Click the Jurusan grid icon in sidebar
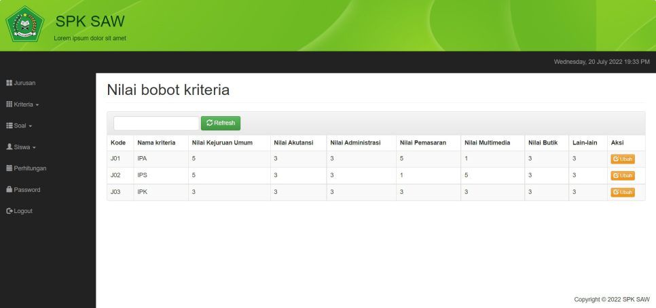The width and height of the screenshot is (656, 308). 9,83
